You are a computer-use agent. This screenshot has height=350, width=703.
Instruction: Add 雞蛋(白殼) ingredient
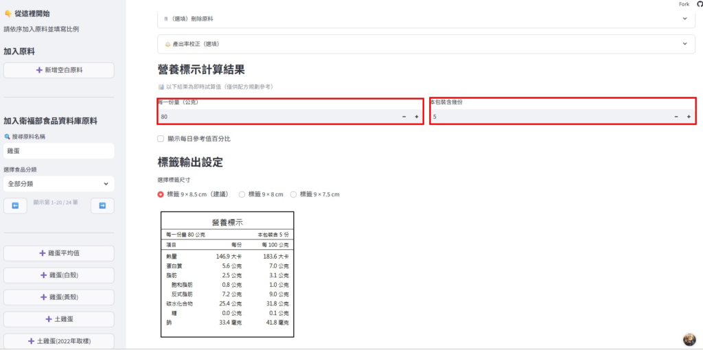[x=59, y=275]
